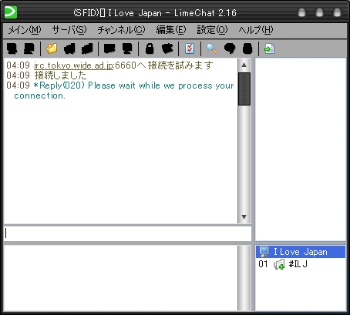Click the log scrollbar down arrow
This screenshot has width=350, height=315.
[x=244, y=217]
